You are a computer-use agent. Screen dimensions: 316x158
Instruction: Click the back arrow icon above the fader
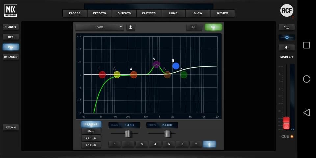pos(286,27)
